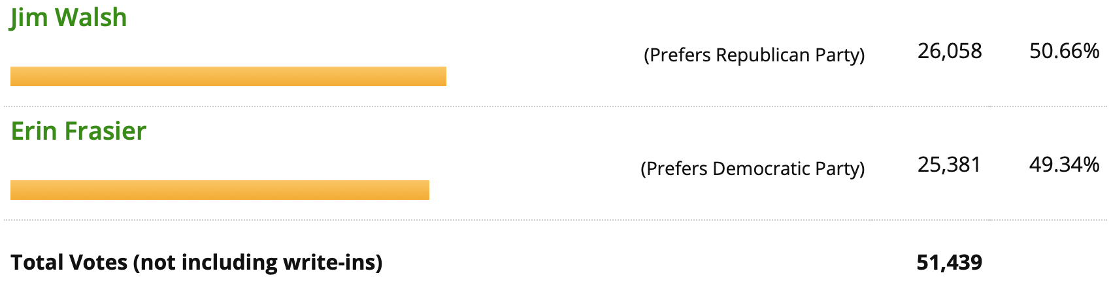Viewport: 1111px width, 286px height.
Task: Click the dotted divider below Erin Frasier's bar
Action: pyautogui.click(x=555, y=220)
